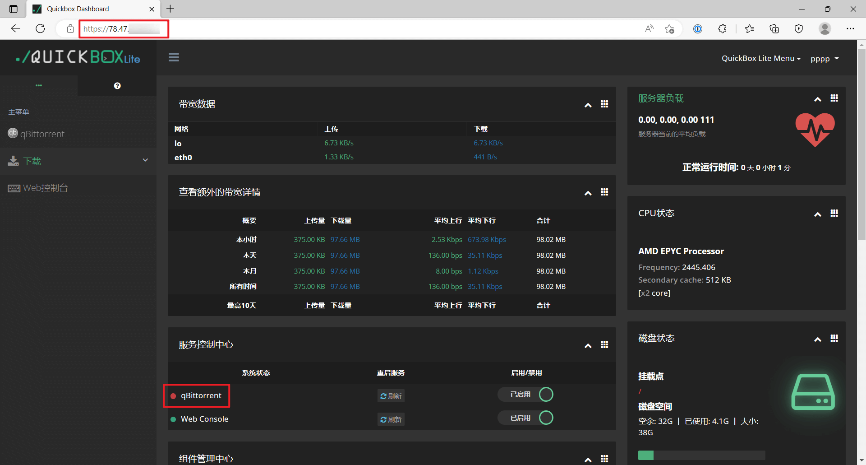The image size is (866, 465).
Task: Open the grid icon on 带宽数据 panel
Action: point(604,104)
